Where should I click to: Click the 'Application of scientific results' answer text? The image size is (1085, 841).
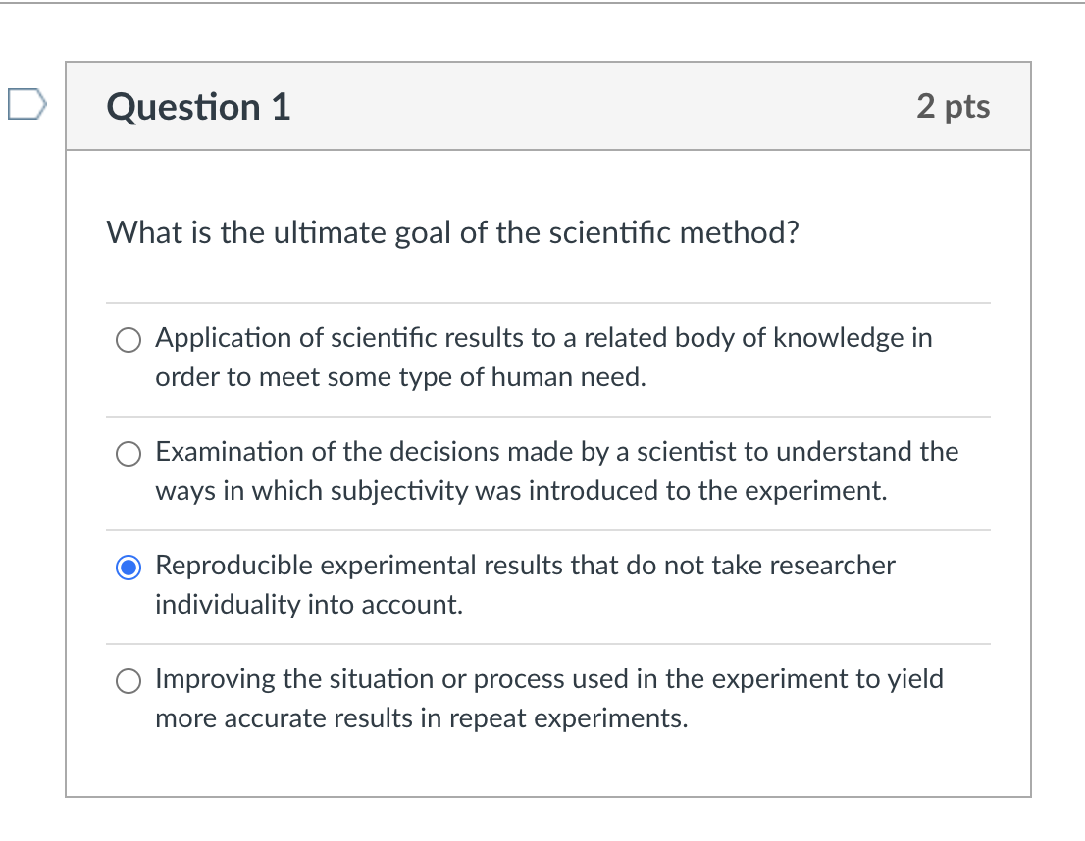543,338
